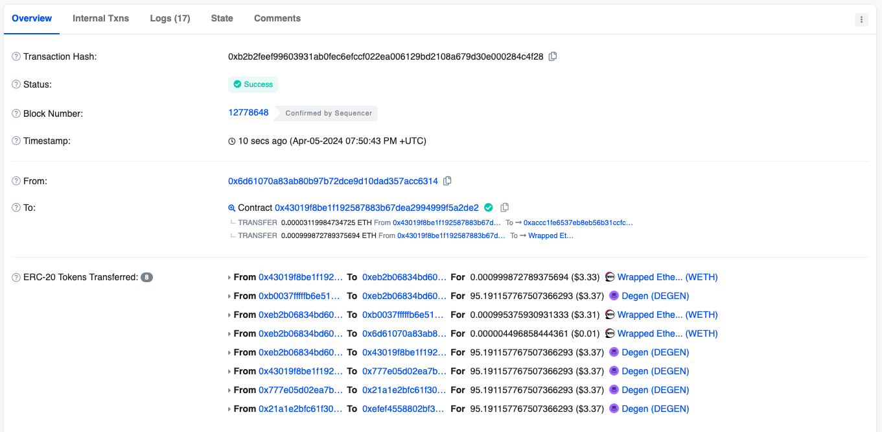
Task: Click the help icon beside Status
Action: (x=16, y=85)
